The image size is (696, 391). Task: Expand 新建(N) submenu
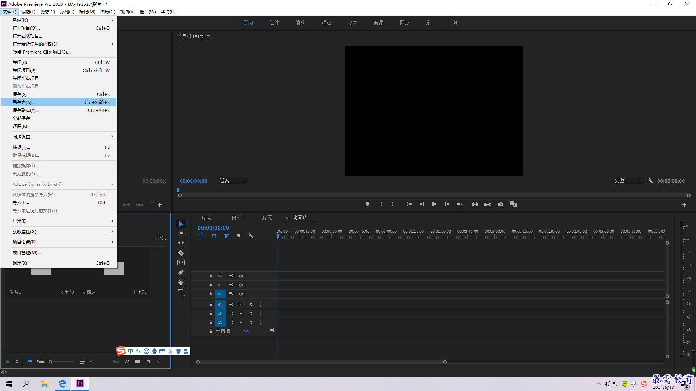59,20
